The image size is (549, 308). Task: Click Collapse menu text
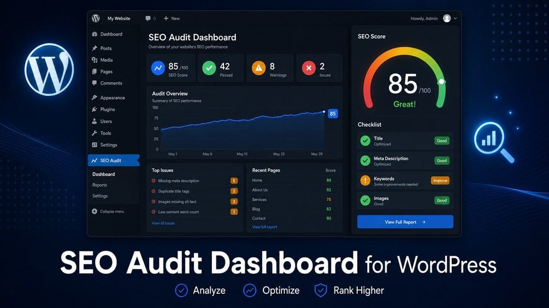pyautogui.click(x=112, y=212)
